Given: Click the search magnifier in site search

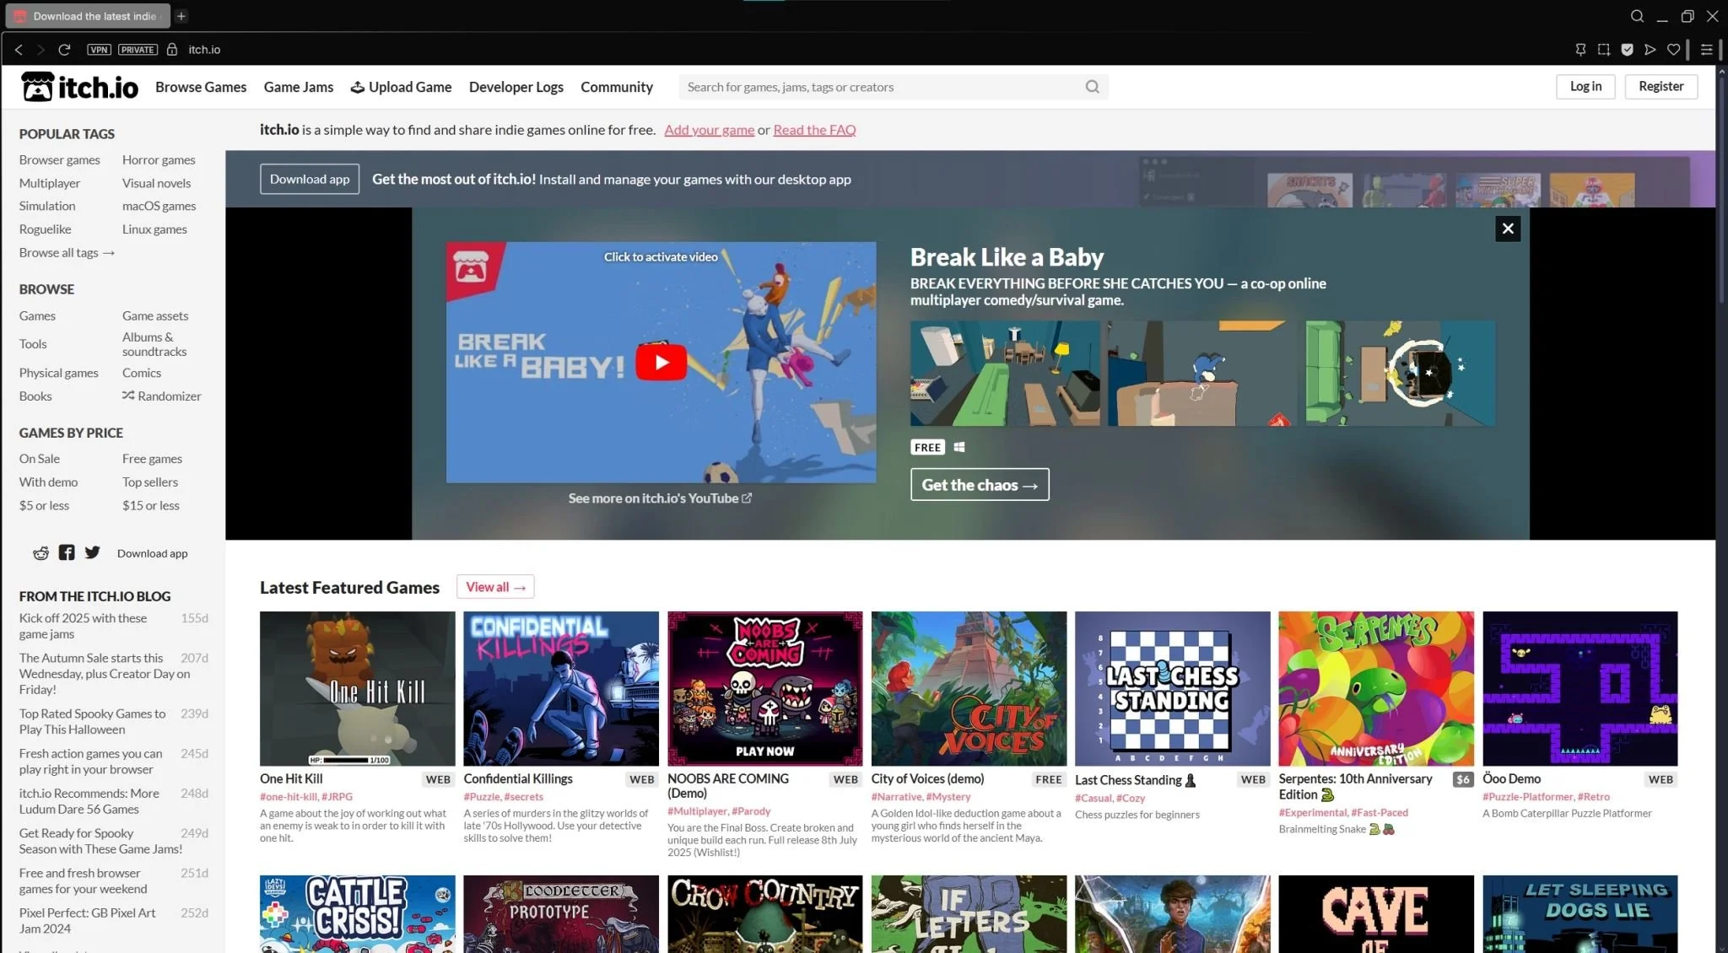Looking at the screenshot, I should 1092,87.
